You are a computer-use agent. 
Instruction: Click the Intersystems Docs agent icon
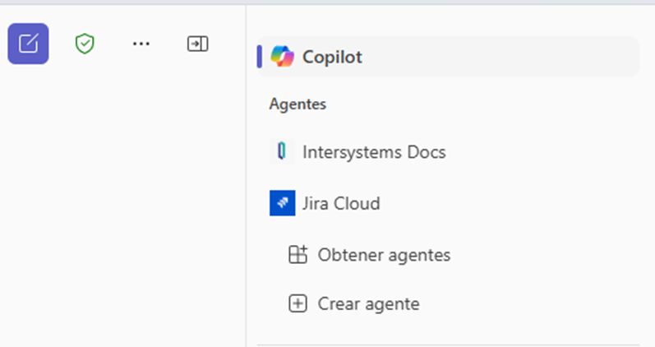point(282,152)
